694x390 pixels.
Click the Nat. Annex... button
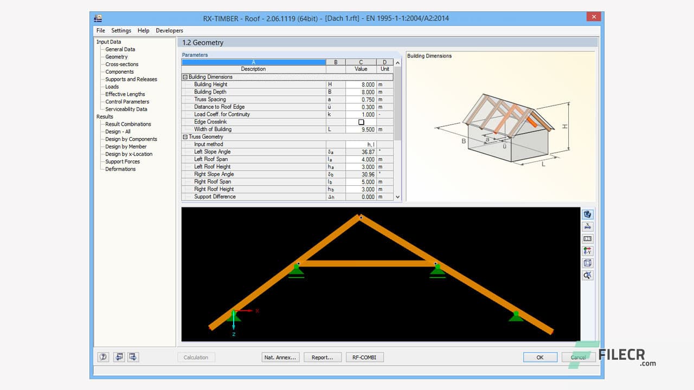(280, 357)
